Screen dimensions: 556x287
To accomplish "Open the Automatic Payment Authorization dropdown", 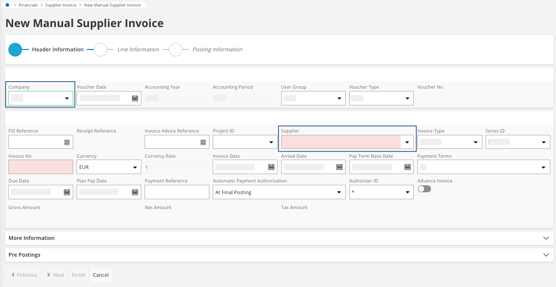I will click(278, 192).
